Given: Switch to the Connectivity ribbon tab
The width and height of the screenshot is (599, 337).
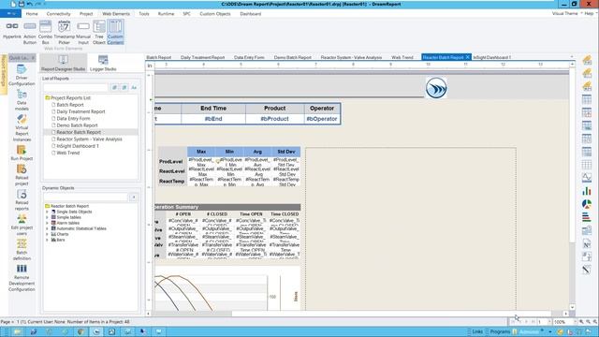Looking at the screenshot, I should coord(58,14).
